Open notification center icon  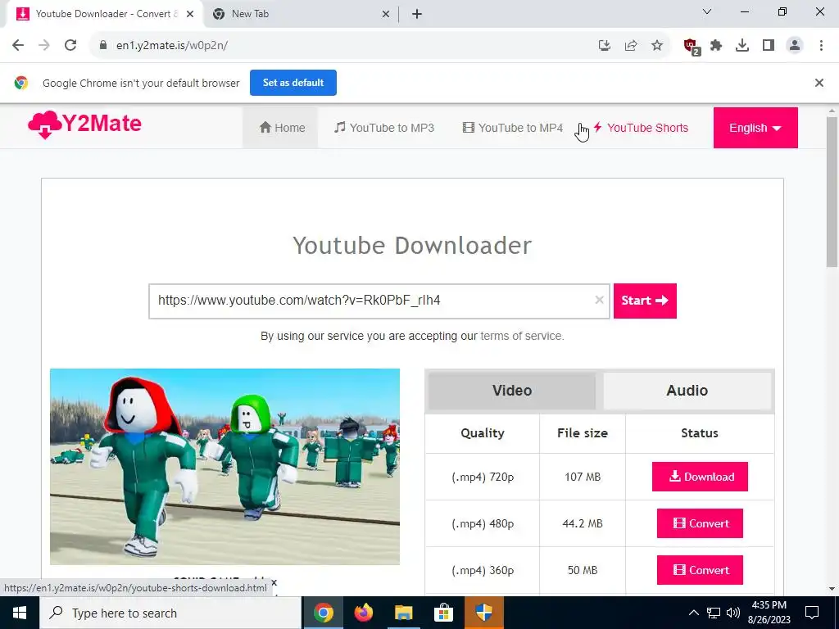(x=812, y=613)
